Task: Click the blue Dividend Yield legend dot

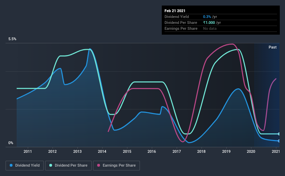Action: coord(11,165)
